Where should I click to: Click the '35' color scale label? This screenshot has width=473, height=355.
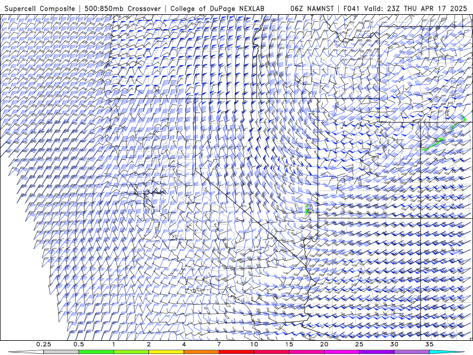pyautogui.click(x=429, y=344)
